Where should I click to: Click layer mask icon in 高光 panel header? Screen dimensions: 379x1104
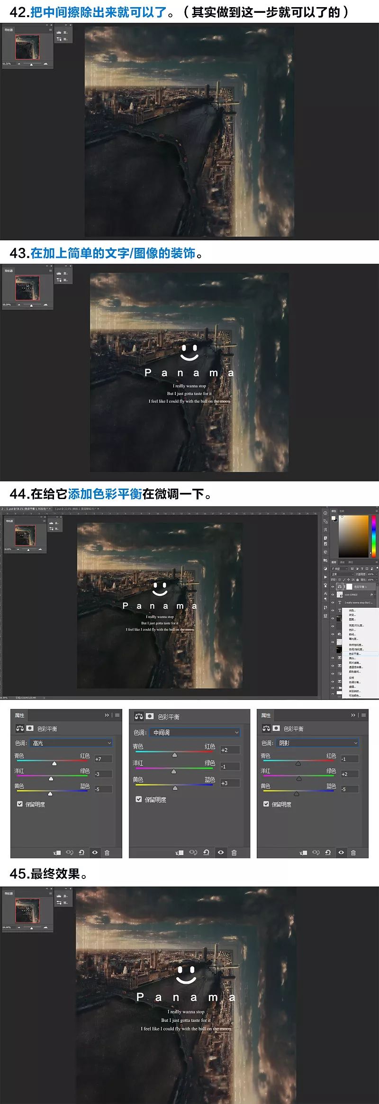coord(30,728)
